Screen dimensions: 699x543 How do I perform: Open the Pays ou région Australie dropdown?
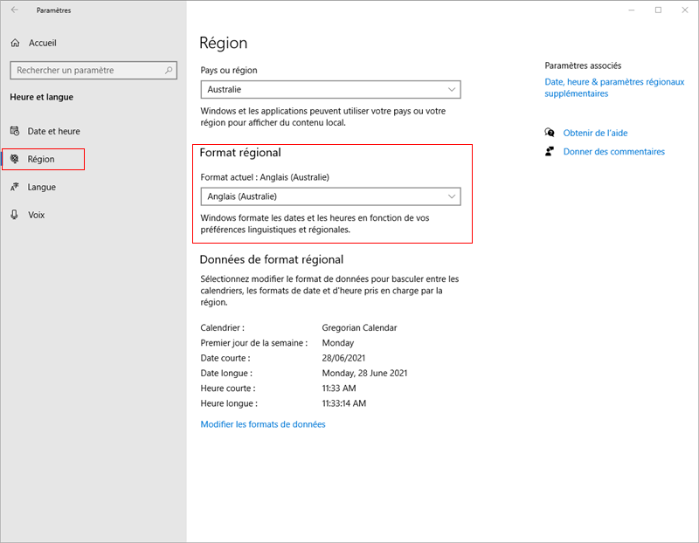(330, 89)
